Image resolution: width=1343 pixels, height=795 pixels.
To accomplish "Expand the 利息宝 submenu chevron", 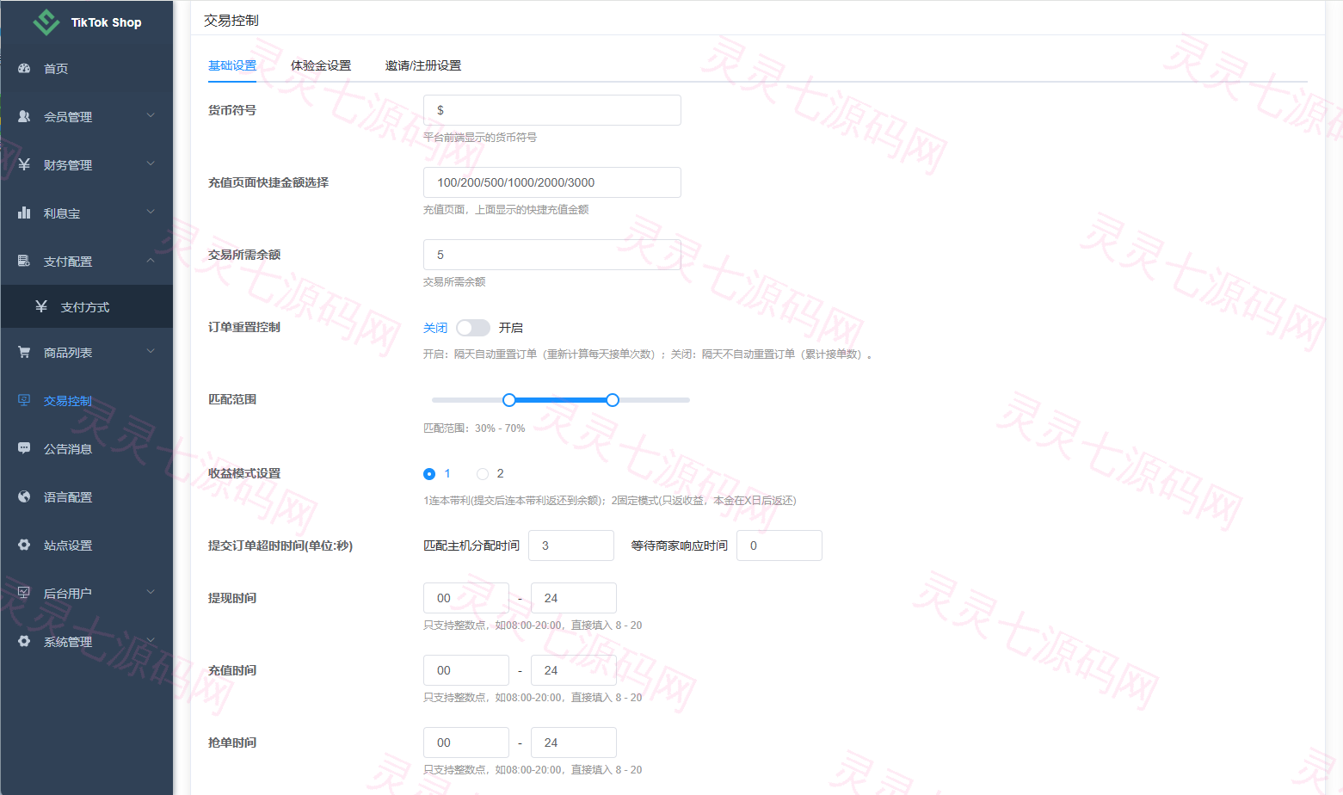I will click(151, 212).
